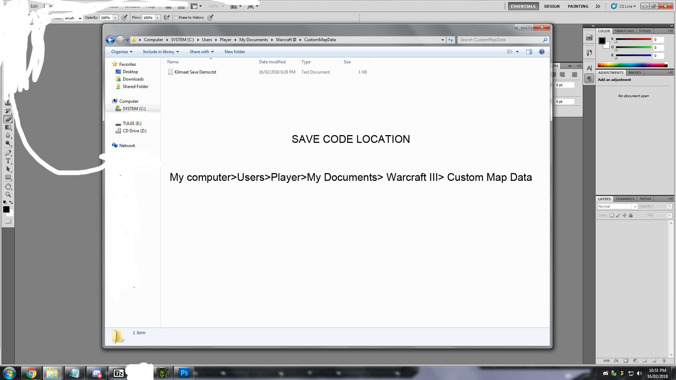Screen dimensions: 676x380
Task: Open eraser Mode dropdown showing Brush
Action: [x=73, y=18]
